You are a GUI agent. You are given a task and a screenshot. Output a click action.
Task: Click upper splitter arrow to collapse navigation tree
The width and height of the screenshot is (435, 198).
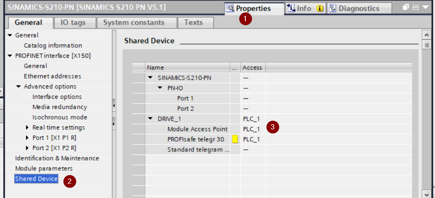click(x=114, y=106)
